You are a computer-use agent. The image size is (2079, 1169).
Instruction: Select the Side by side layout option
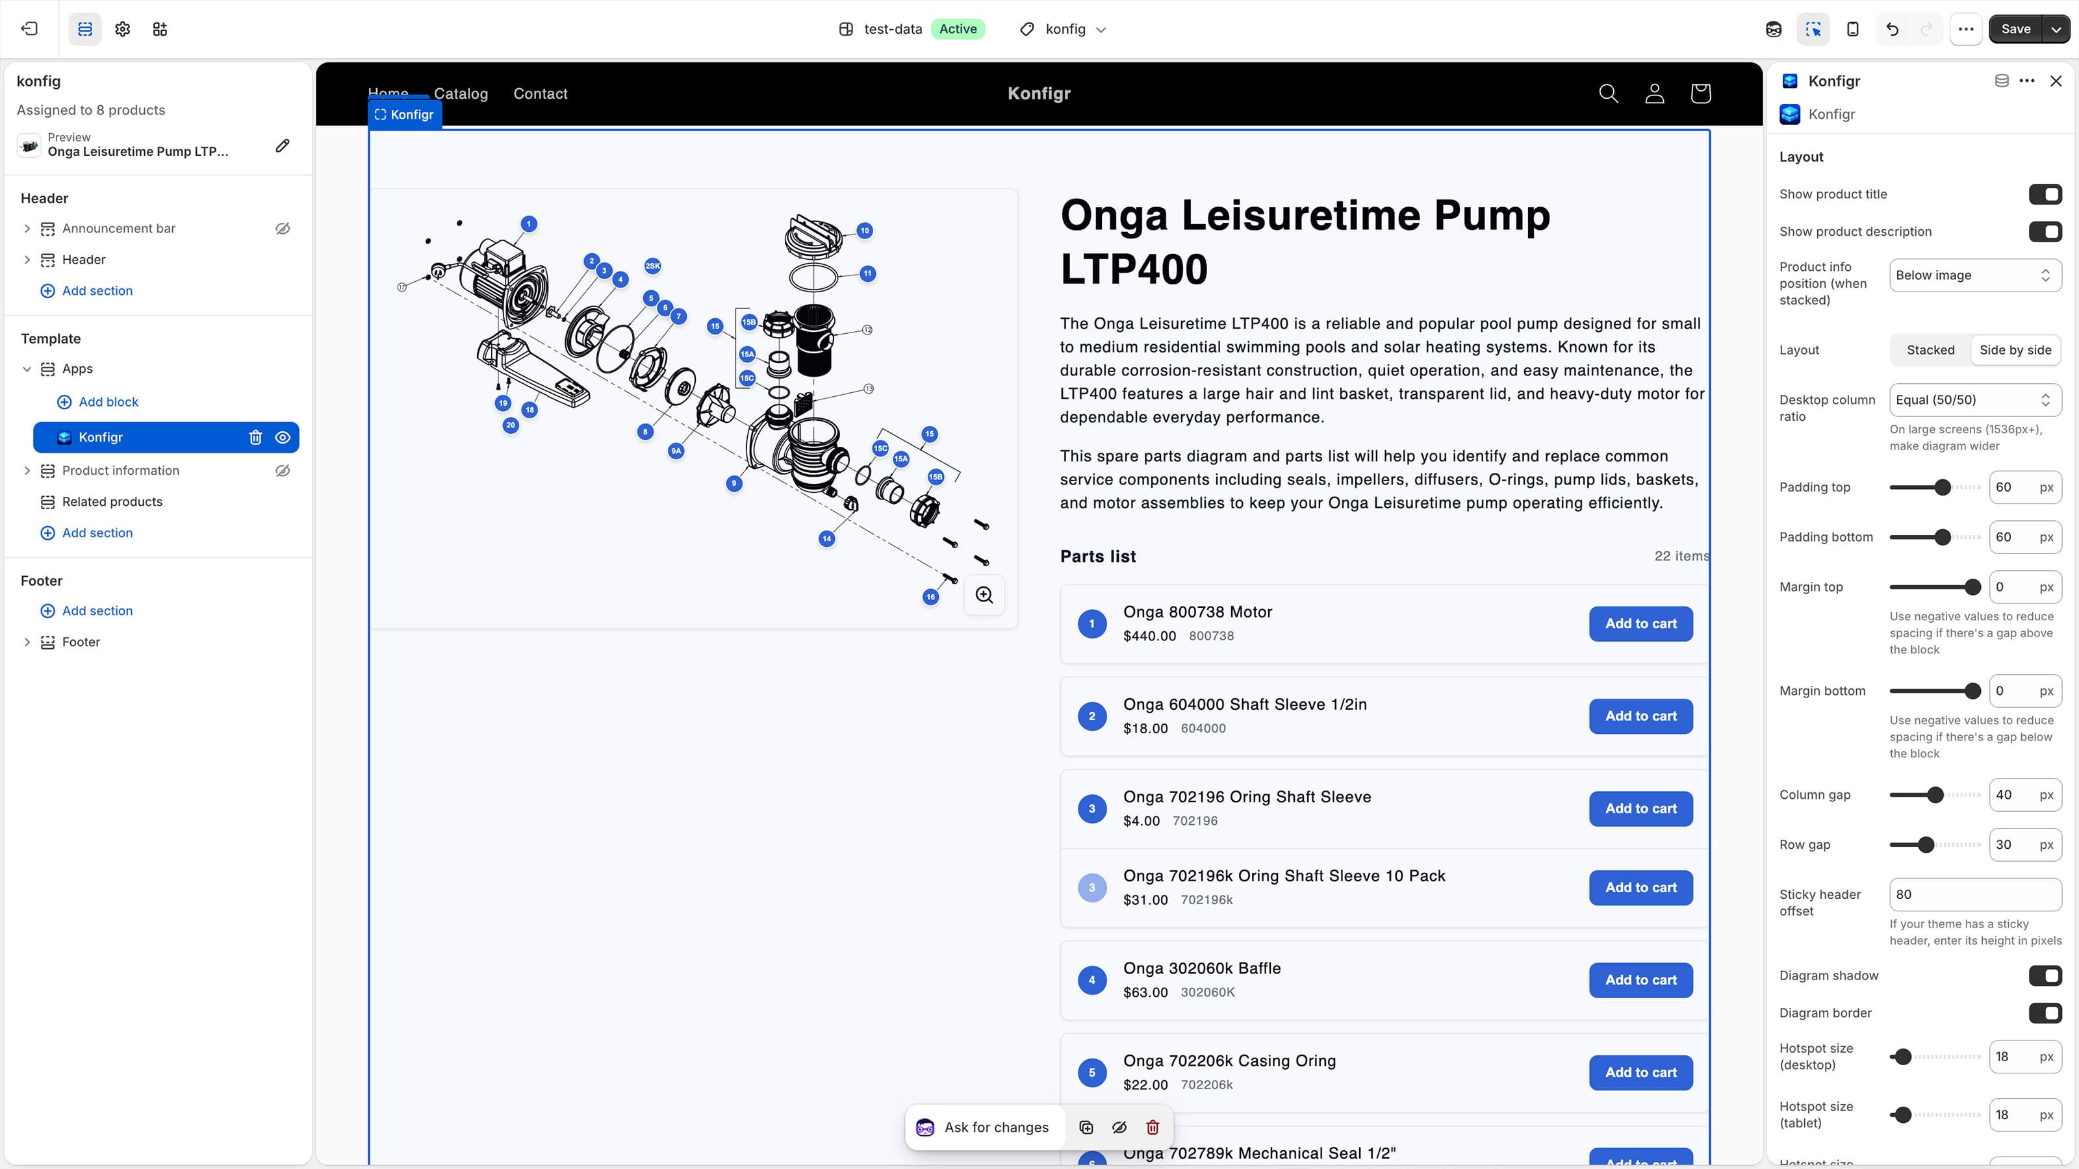coord(2015,350)
